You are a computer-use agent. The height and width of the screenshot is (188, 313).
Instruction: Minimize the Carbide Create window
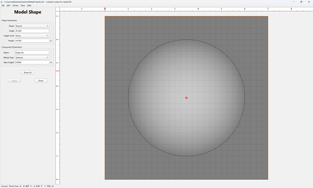click(x=294, y=2)
